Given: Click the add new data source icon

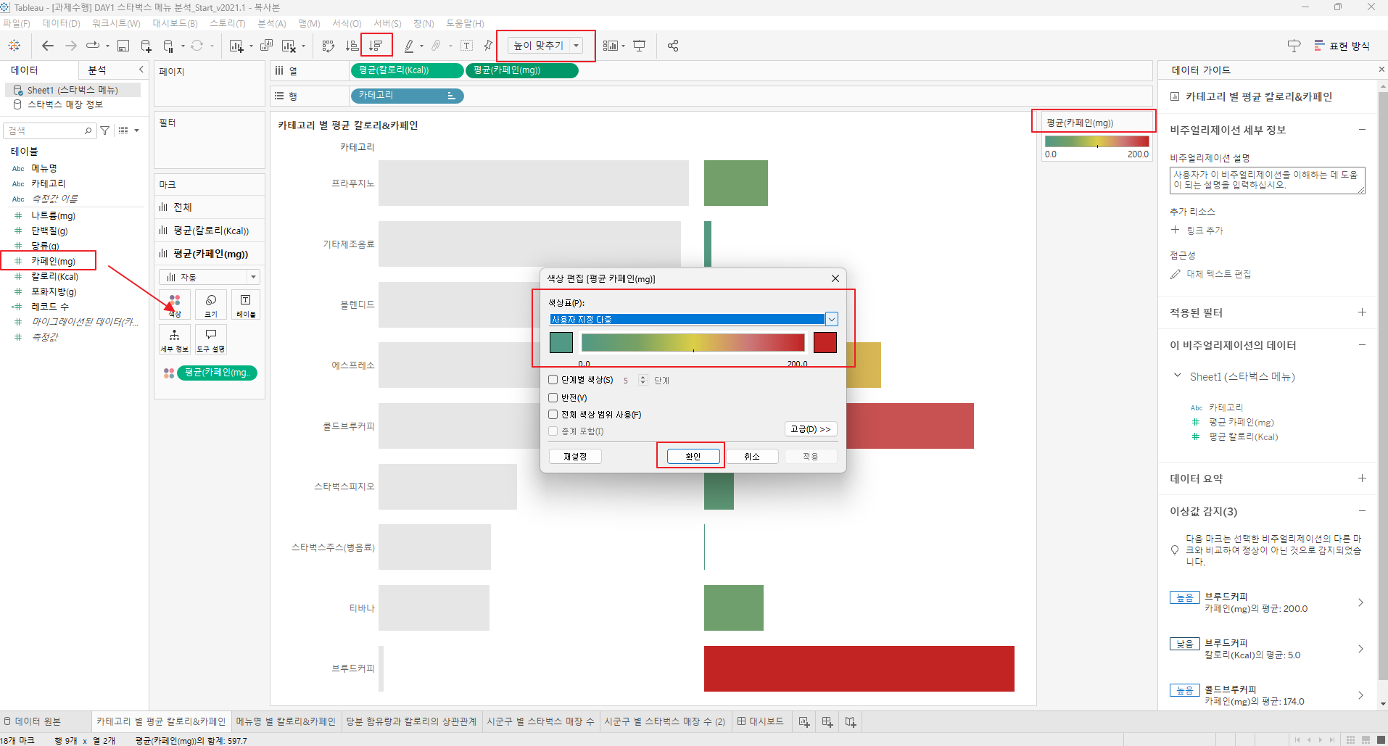Looking at the screenshot, I should point(146,46).
